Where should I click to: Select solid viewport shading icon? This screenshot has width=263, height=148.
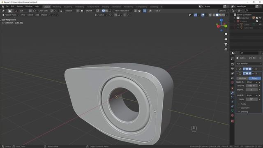(x=217, y=15)
